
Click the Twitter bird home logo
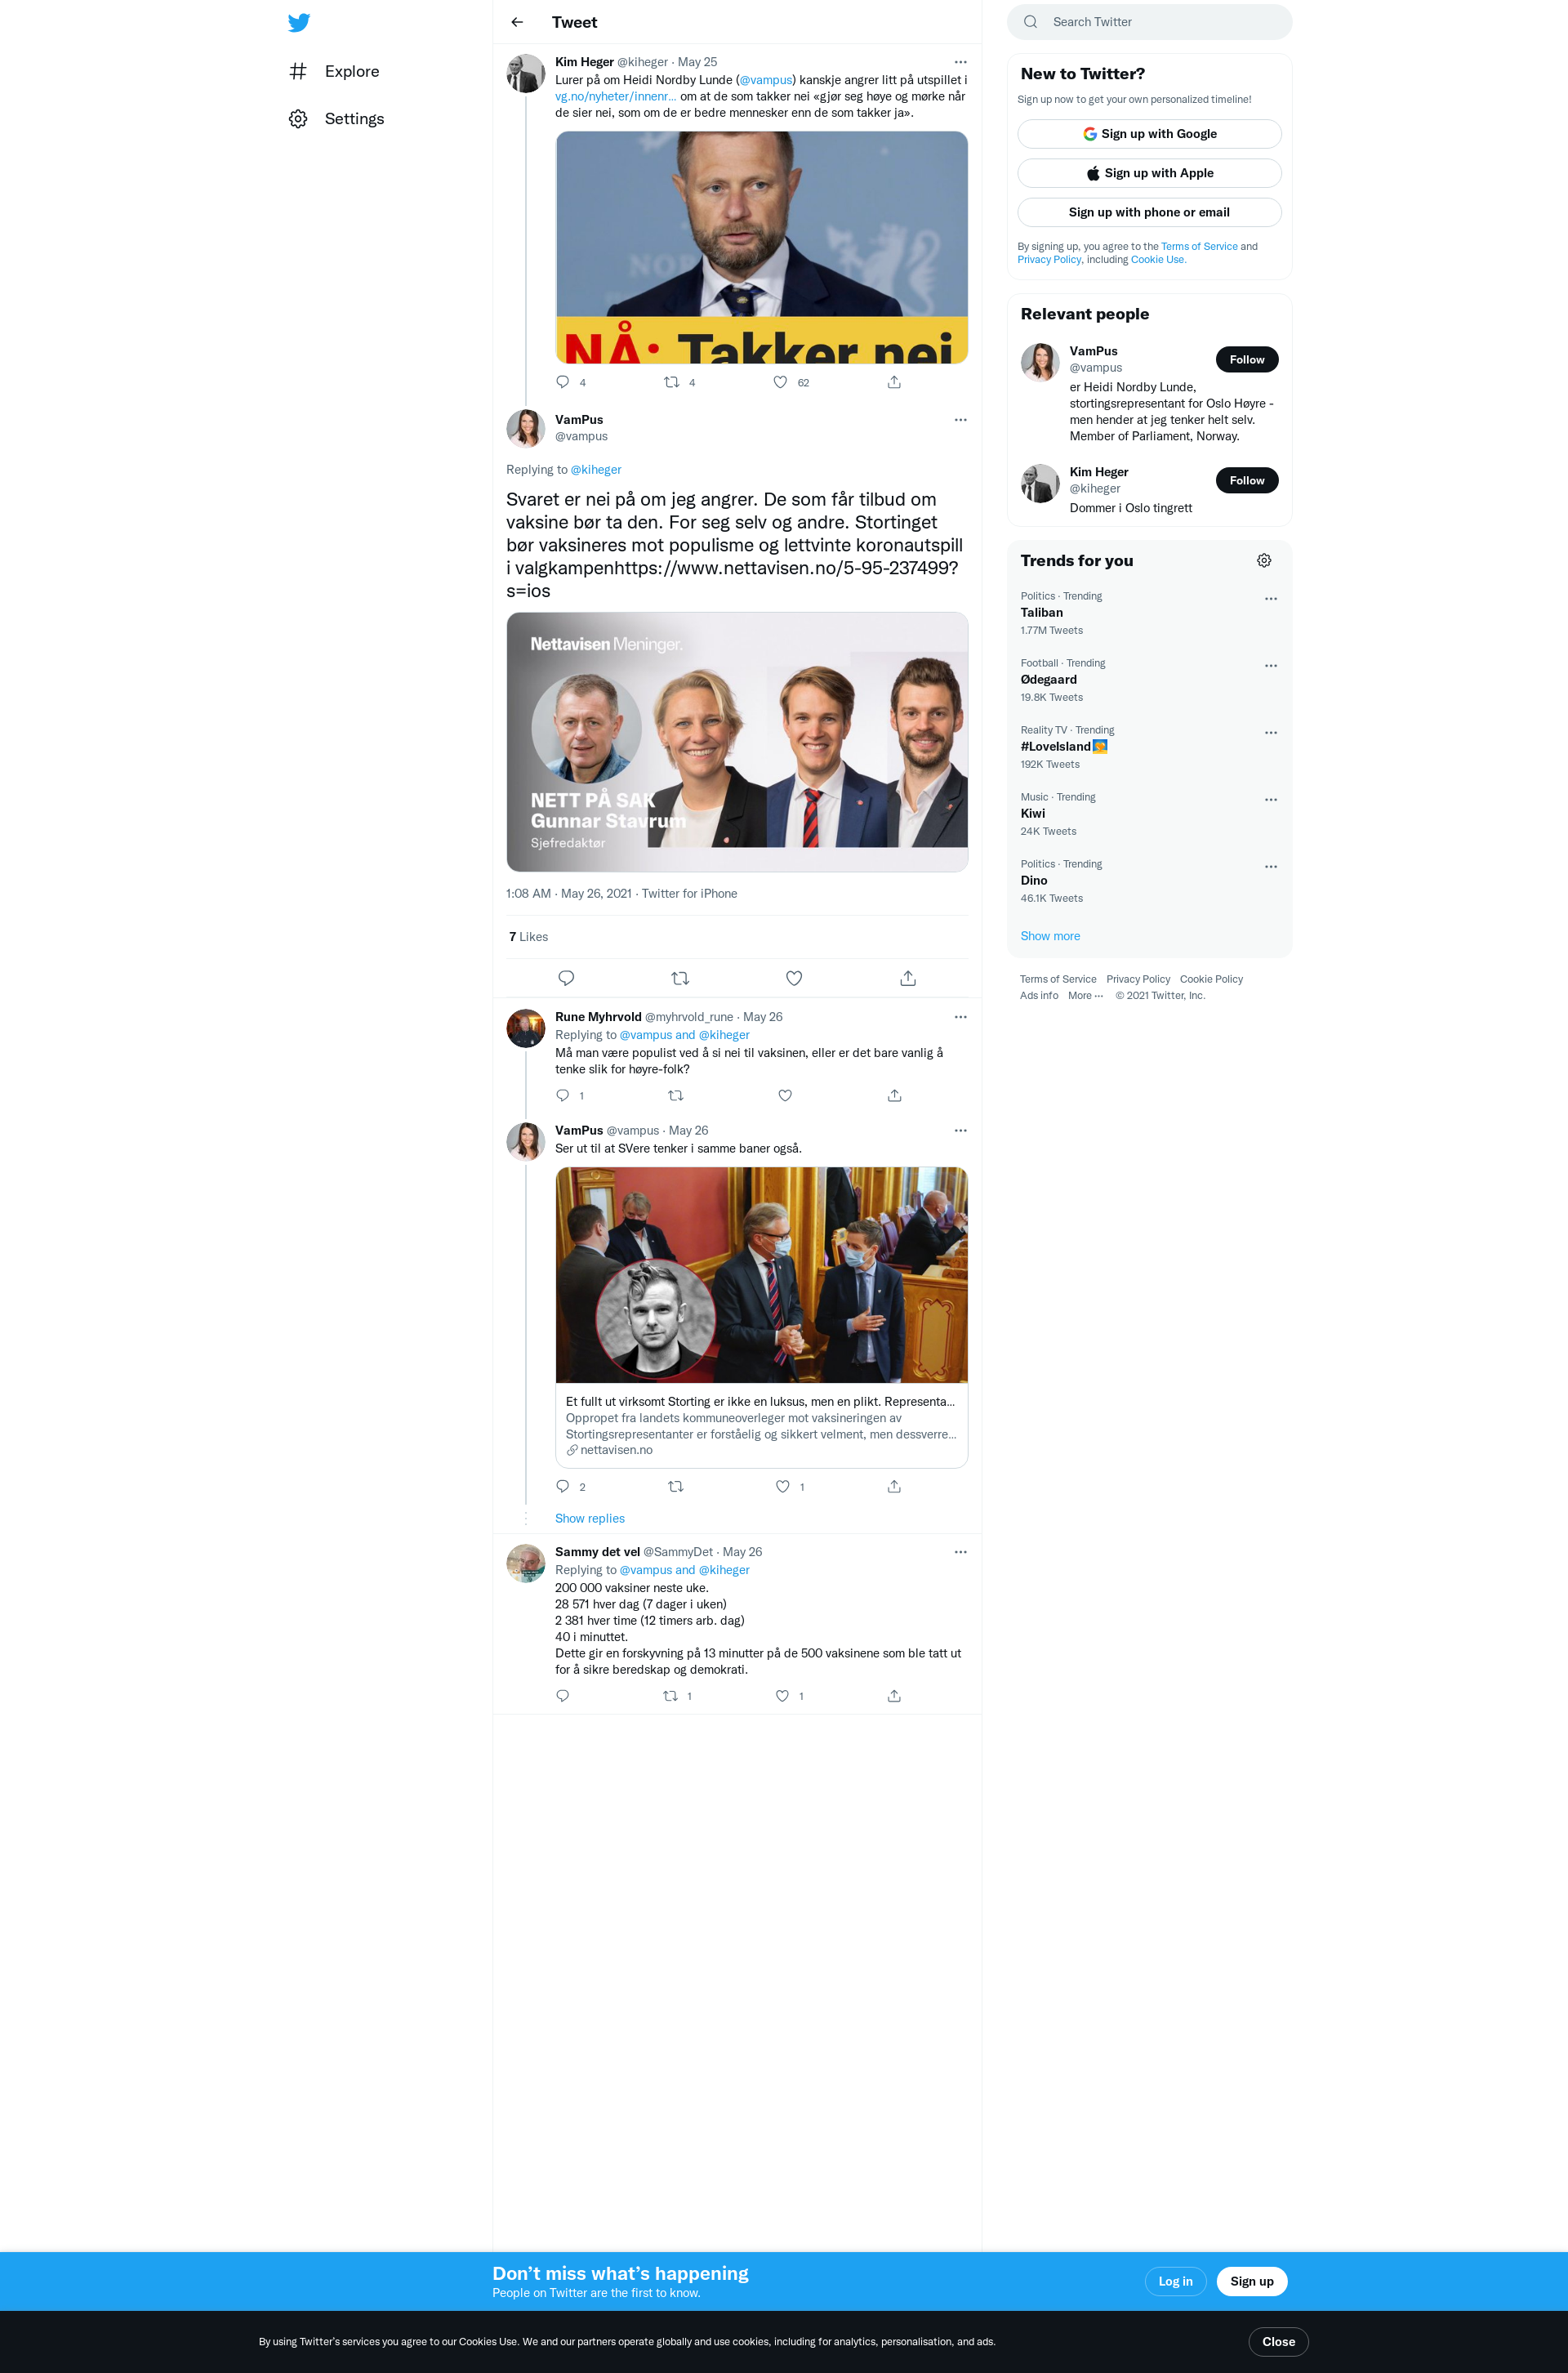(x=298, y=22)
